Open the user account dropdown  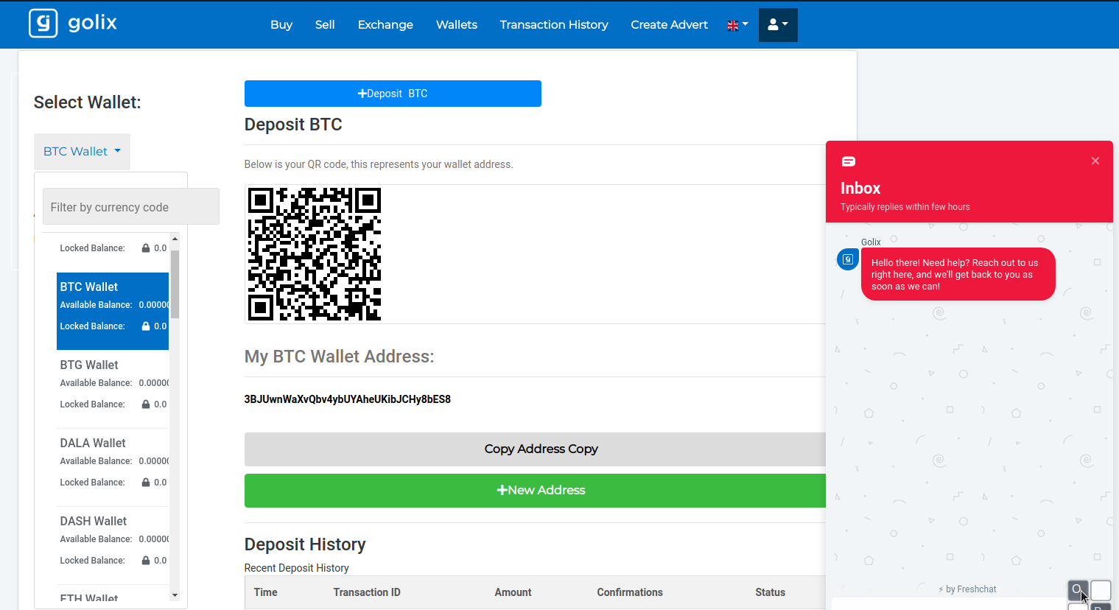click(x=778, y=25)
